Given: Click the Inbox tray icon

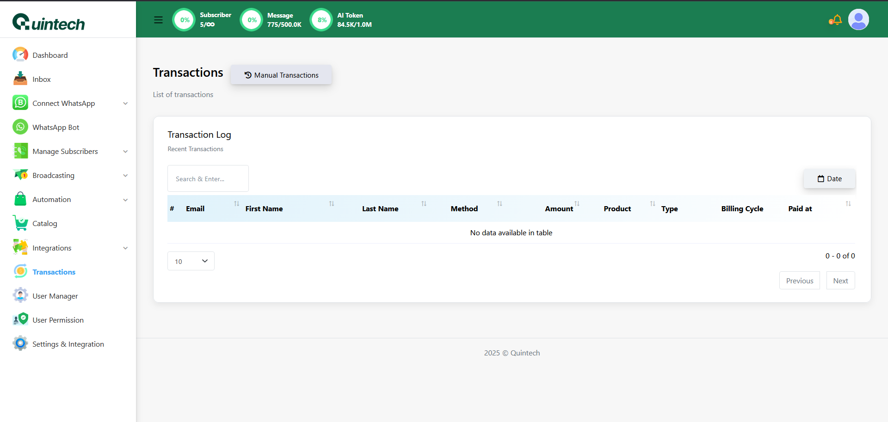Looking at the screenshot, I should click(20, 79).
